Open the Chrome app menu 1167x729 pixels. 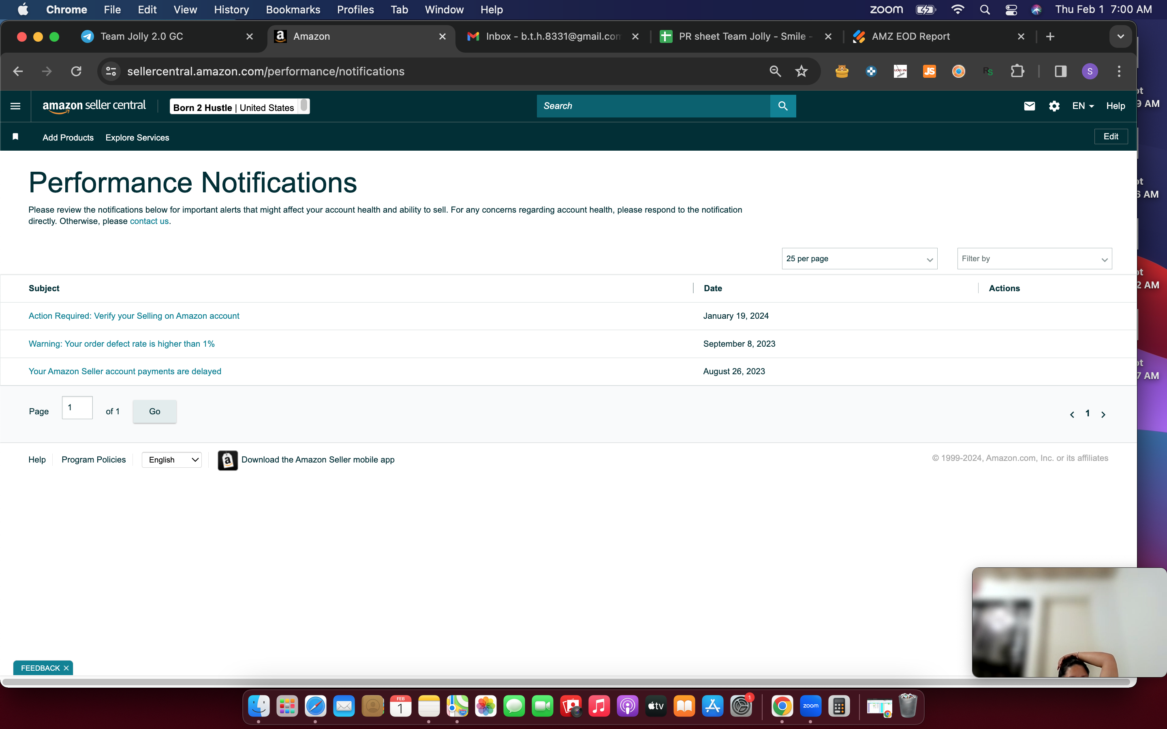[66, 10]
